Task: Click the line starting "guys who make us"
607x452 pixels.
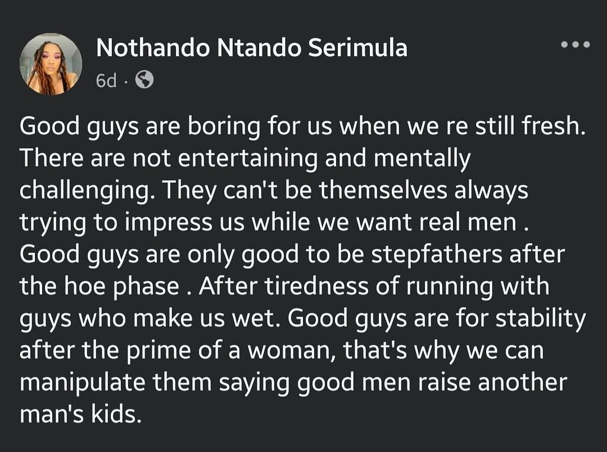Action: click(302, 319)
